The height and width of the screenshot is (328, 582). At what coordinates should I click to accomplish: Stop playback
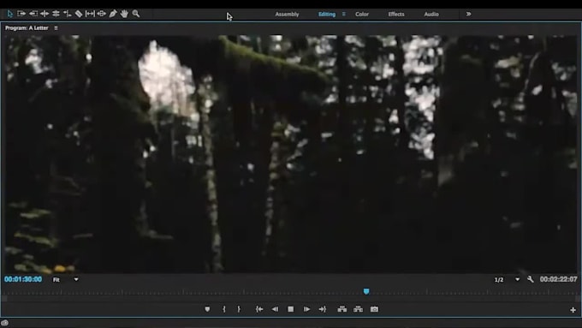(291, 309)
